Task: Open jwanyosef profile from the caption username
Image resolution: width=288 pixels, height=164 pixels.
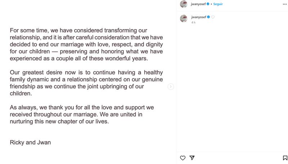Action: 198,17
